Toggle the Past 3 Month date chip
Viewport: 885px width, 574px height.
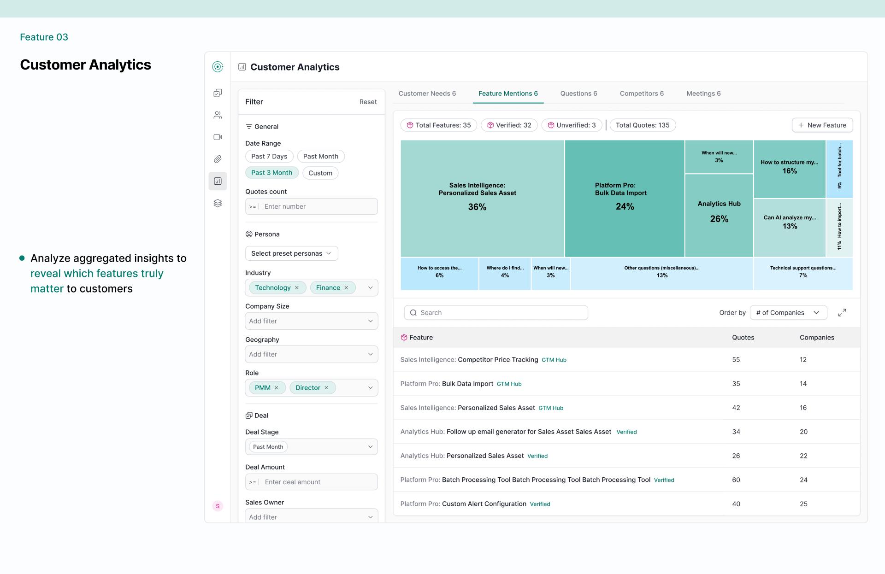pos(271,173)
